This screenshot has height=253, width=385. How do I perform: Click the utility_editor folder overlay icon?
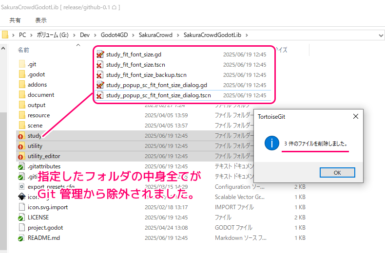point(21,156)
